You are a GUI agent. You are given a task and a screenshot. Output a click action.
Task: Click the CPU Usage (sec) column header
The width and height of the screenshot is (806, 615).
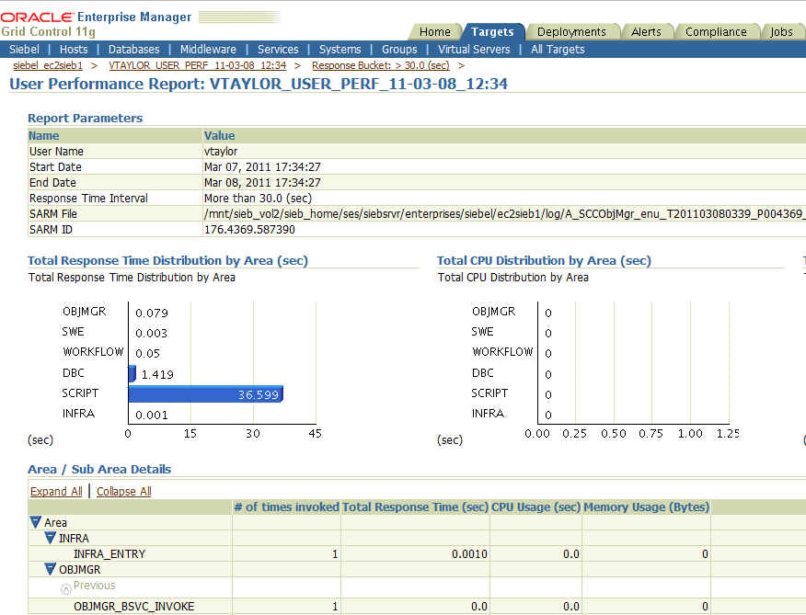[x=535, y=507]
